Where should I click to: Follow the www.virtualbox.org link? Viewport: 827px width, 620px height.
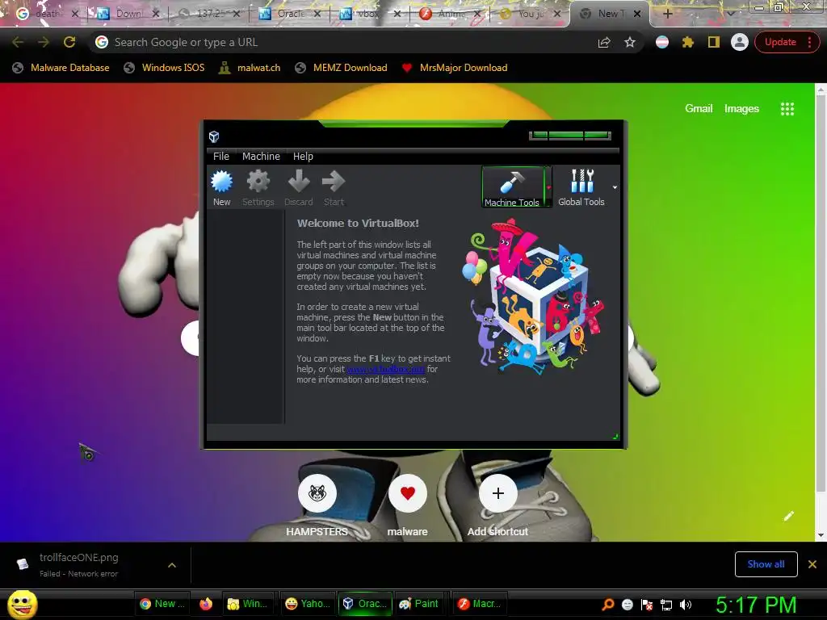[x=385, y=369]
